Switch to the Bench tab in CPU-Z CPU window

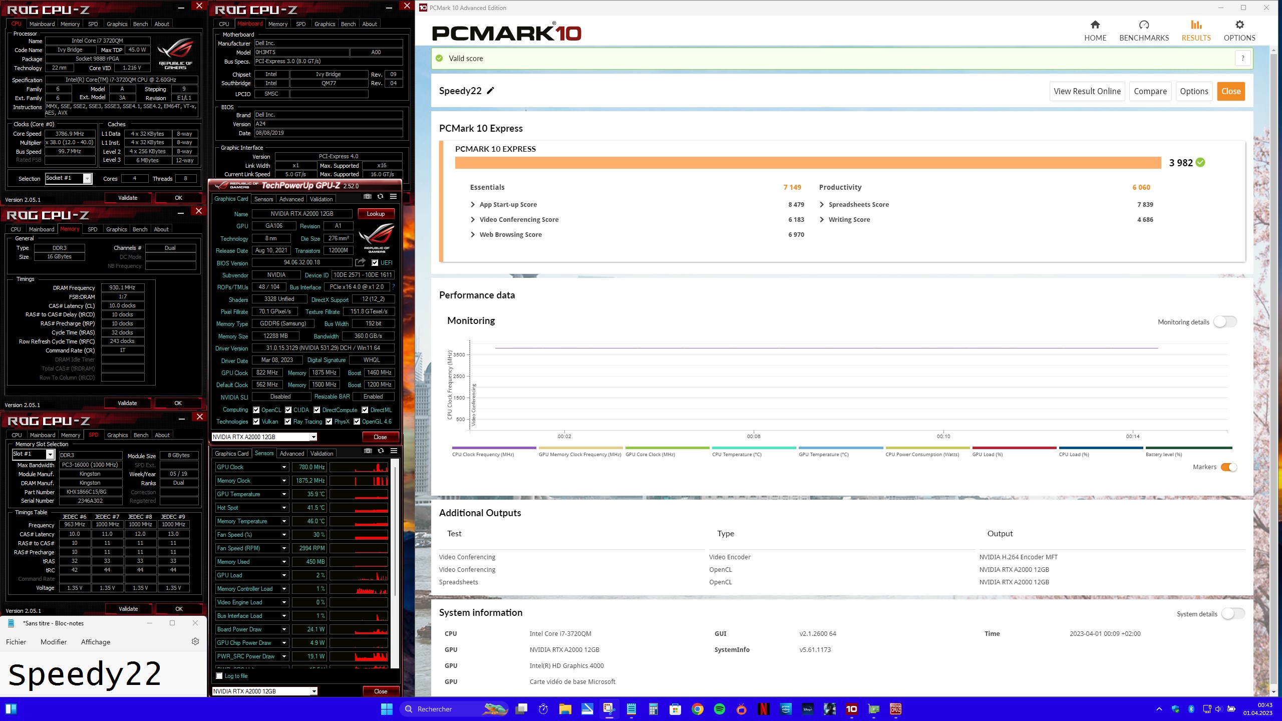(x=140, y=24)
